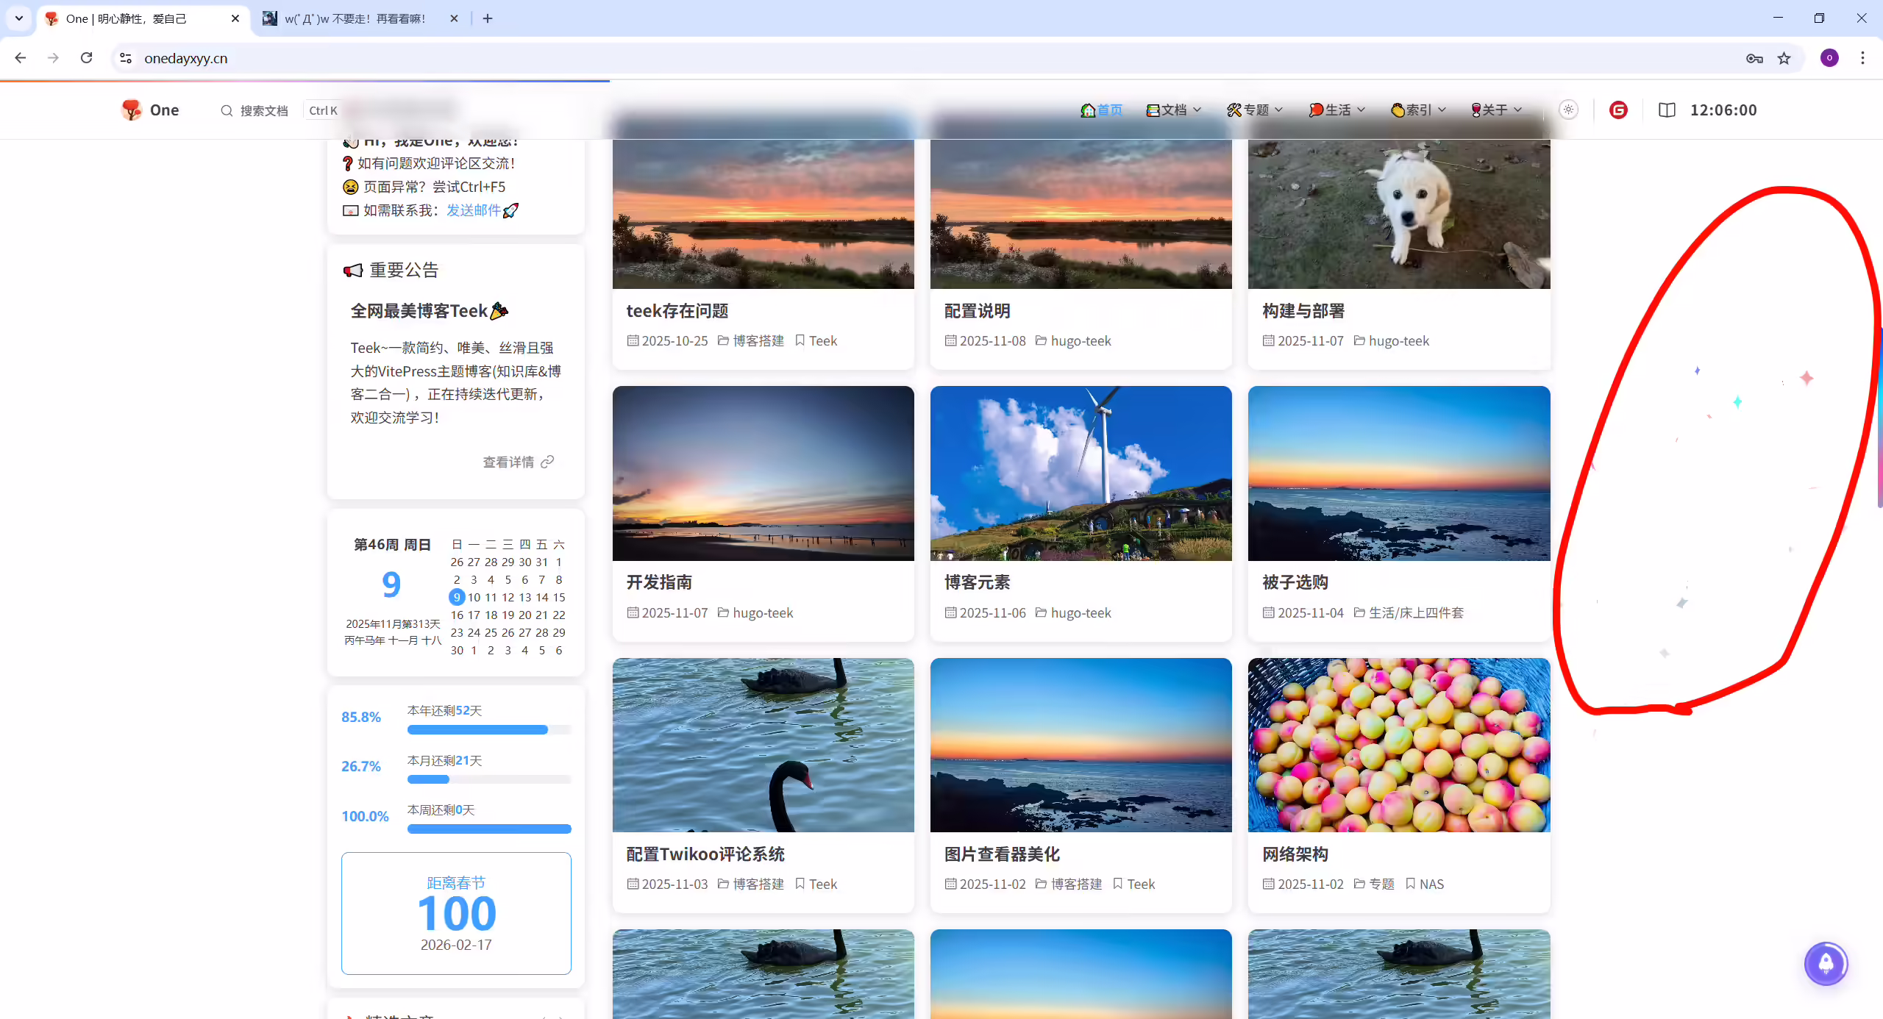The height and width of the screenshot is (1019, 1883).
Task: Click the One site logo
Action: tap(150, 110)
